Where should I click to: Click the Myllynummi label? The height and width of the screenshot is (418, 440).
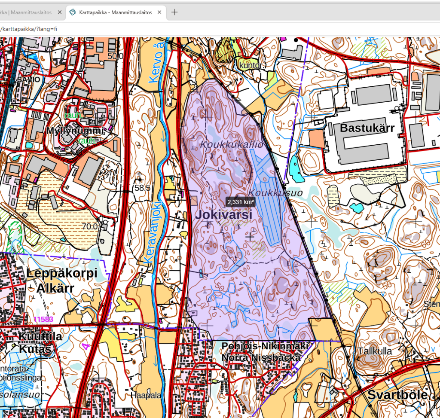point(75,131)
